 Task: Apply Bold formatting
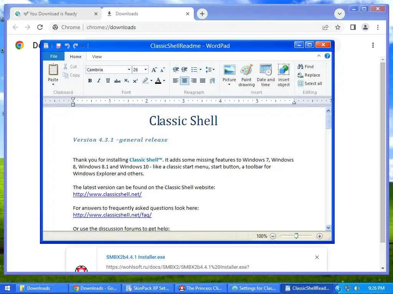(90, 81)
